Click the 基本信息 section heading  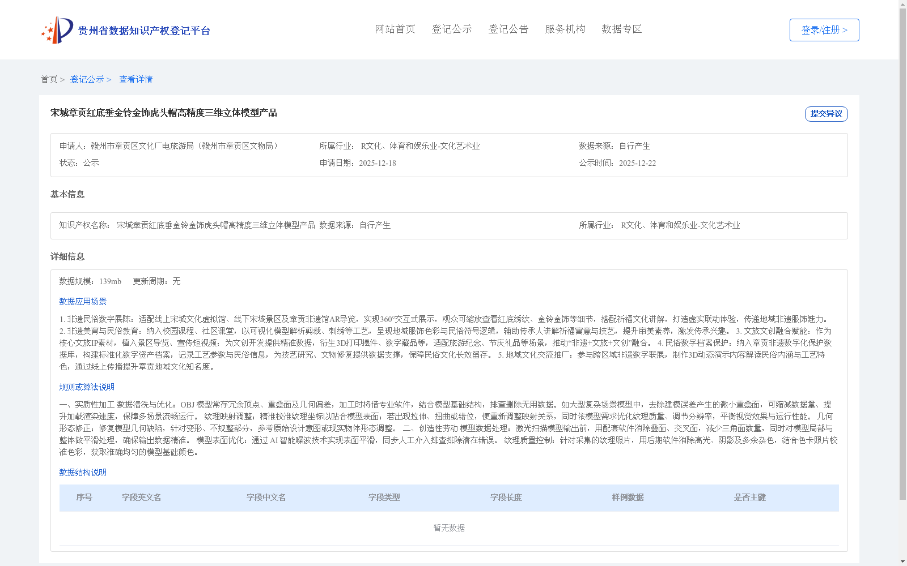[x=67, y=195]
